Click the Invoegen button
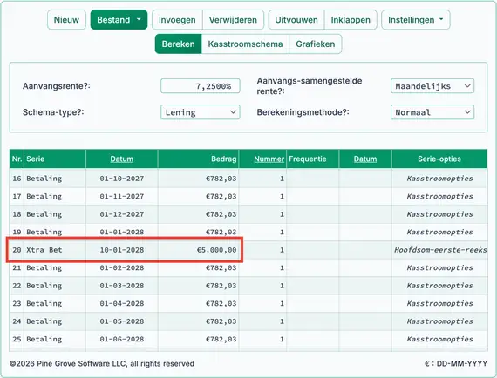This screenshot has width=497, height=378. (x=177, y=20)
